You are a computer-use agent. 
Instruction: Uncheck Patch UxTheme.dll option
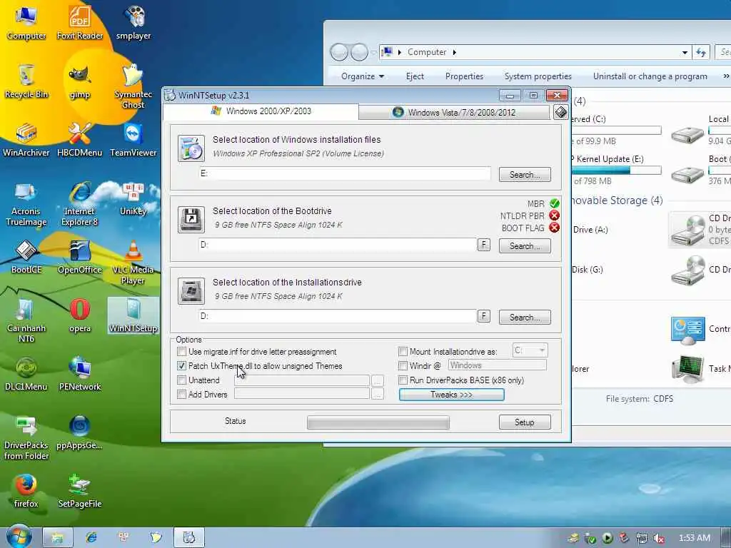tap(182, 366)
